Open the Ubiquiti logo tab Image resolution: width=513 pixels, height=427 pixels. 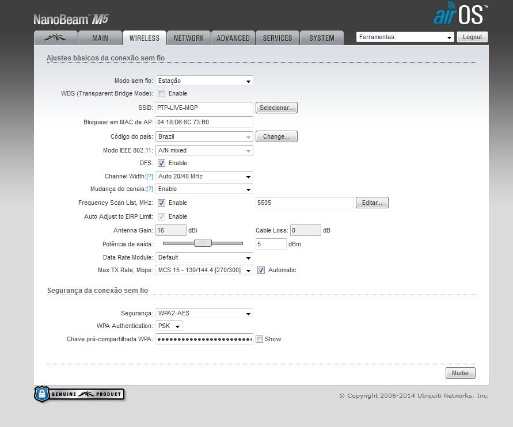(x=56, y=38)
